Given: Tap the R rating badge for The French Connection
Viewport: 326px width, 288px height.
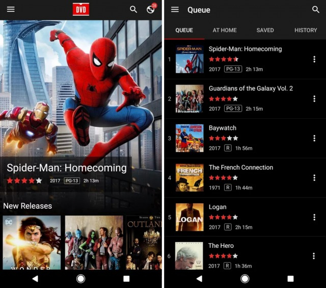Looking at the screenshot, I should pyautogui.click(x=228, y=187).
